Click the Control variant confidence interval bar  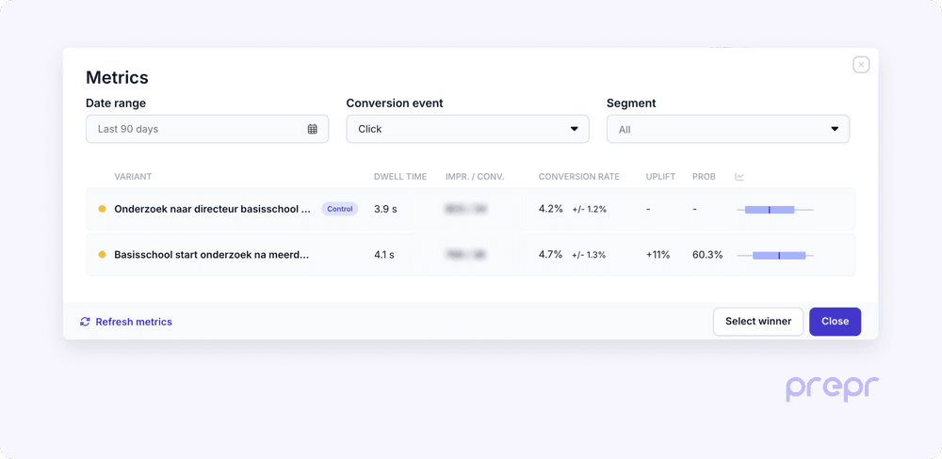pos(771,209)
